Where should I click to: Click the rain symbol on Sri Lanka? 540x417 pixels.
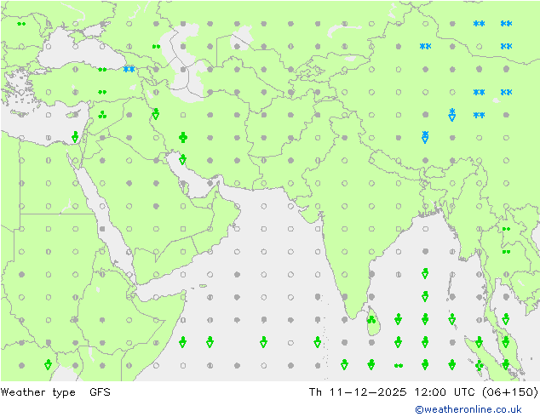[371, 320]
